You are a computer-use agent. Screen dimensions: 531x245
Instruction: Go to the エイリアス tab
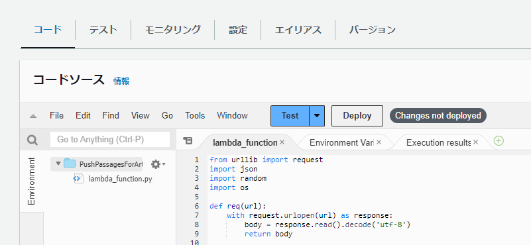298,30
